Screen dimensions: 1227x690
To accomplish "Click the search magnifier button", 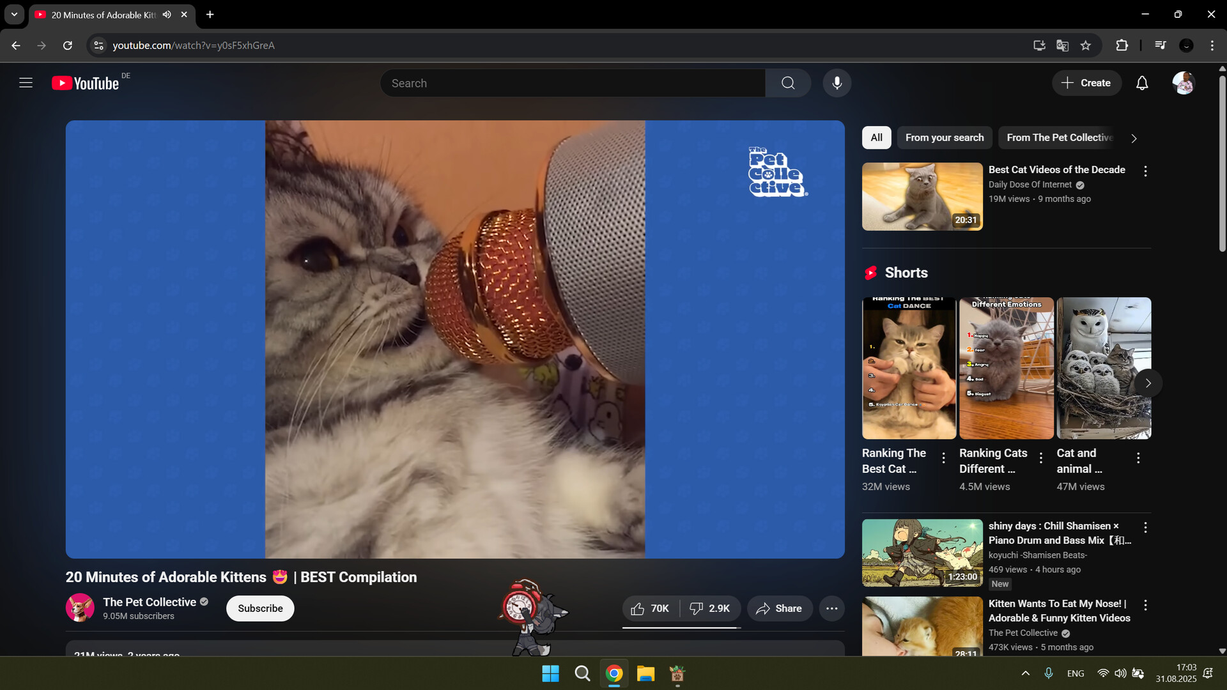I will [788, 83].
